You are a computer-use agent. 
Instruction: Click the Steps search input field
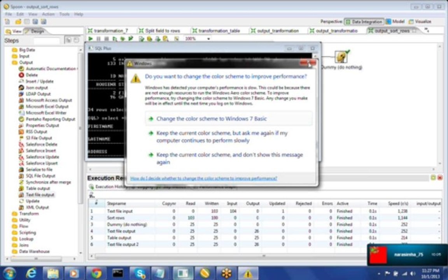(46, 40)
